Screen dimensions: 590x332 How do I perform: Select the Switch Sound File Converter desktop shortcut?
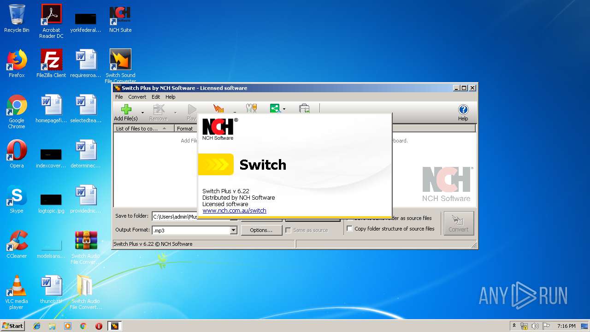[120, 66]
